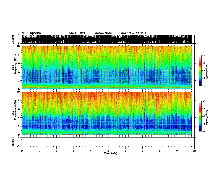219x169 pixels.
Task: Click time axis tick label "6"
Action: [x=126, y=151]
